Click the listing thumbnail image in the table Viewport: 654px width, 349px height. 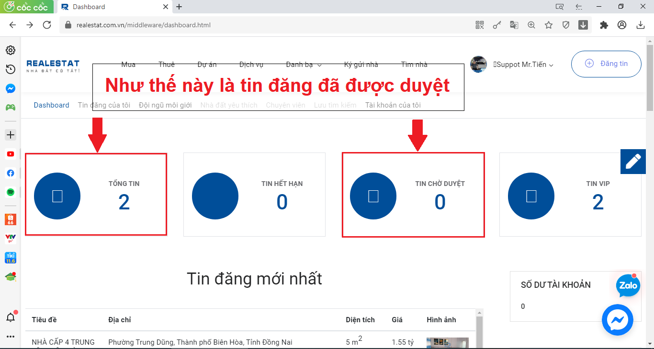click(x=447, y=343)
